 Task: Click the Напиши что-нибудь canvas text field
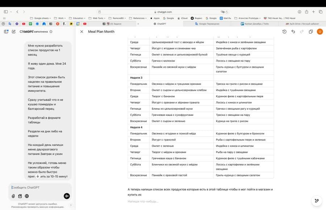(x=143, y=201)
